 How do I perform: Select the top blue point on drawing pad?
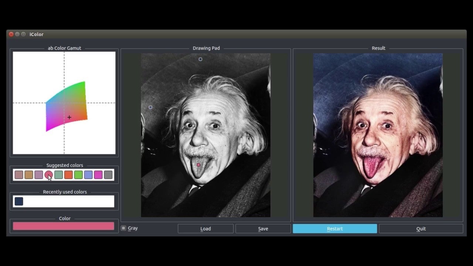(200, 59)
